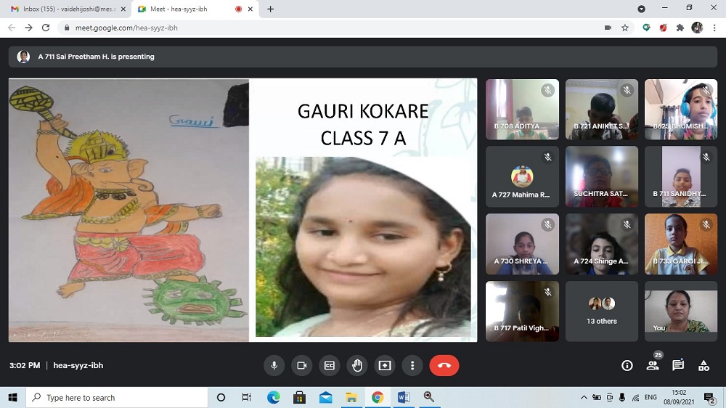Expand the hidden system tray icons

point(584,397)
